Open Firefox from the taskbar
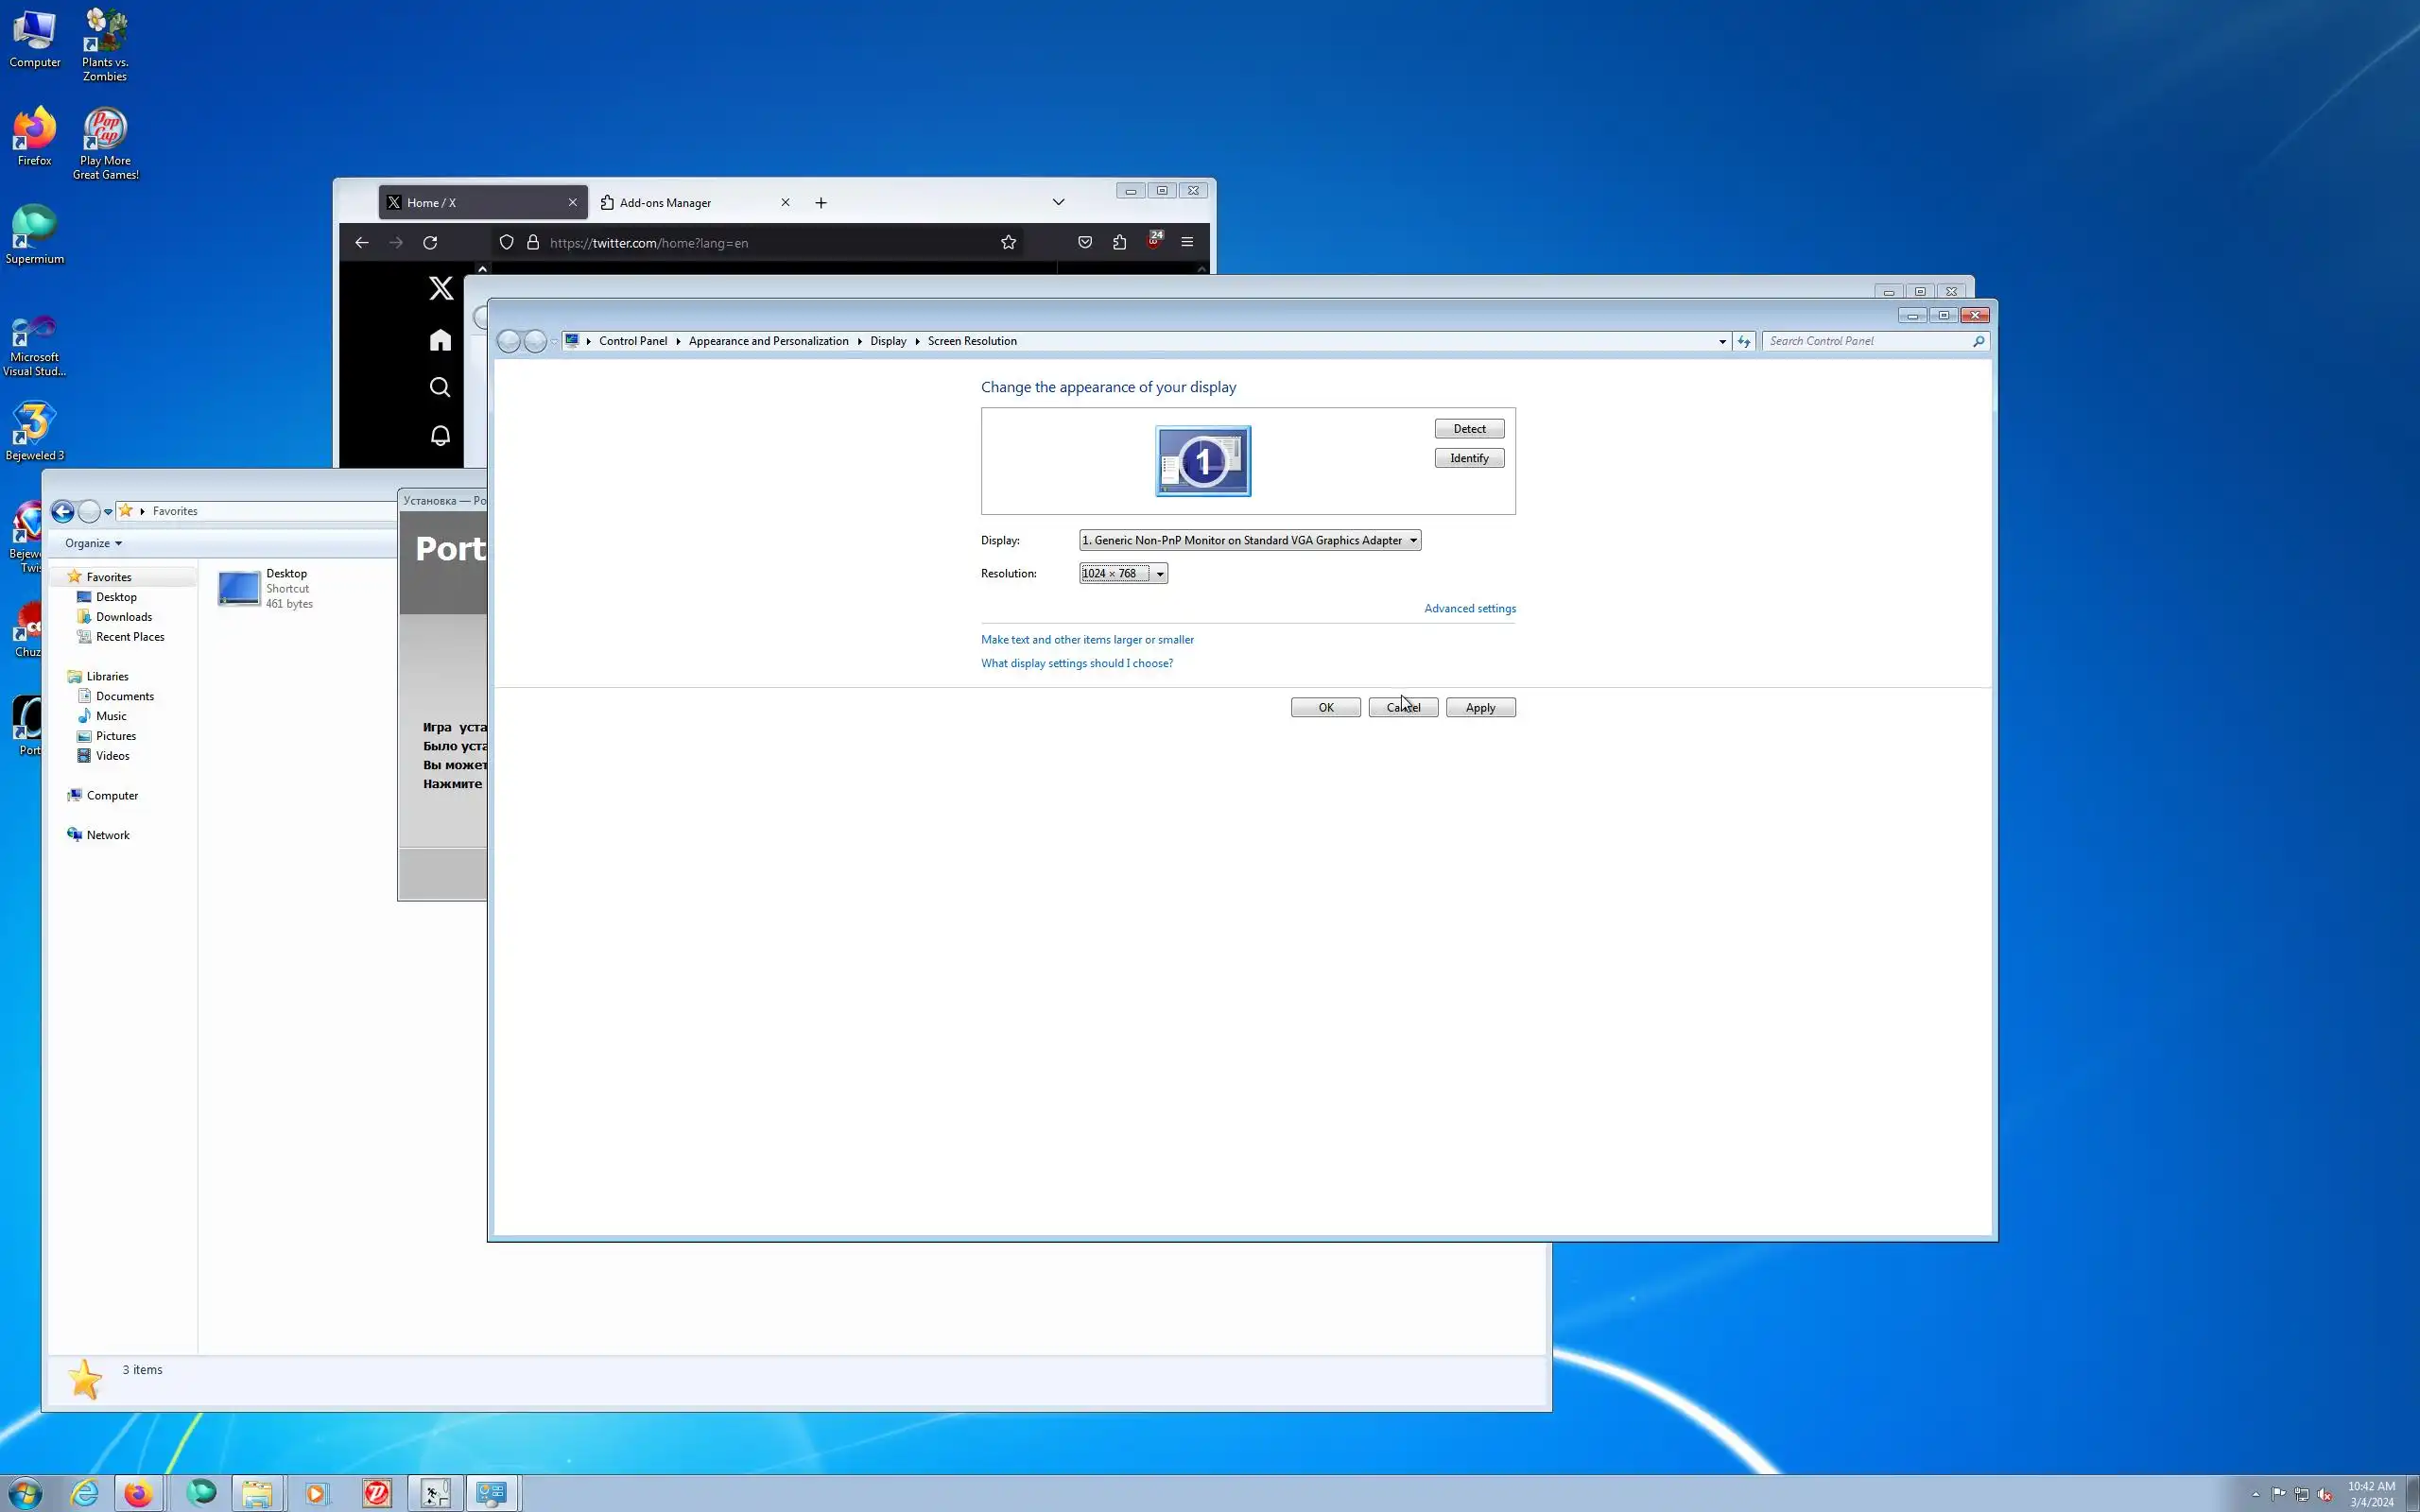The width and height of the screenshot is (2420, 1512). 138,1493
